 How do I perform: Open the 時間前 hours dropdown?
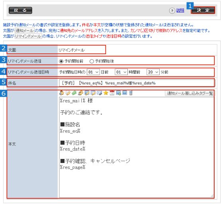121,72
